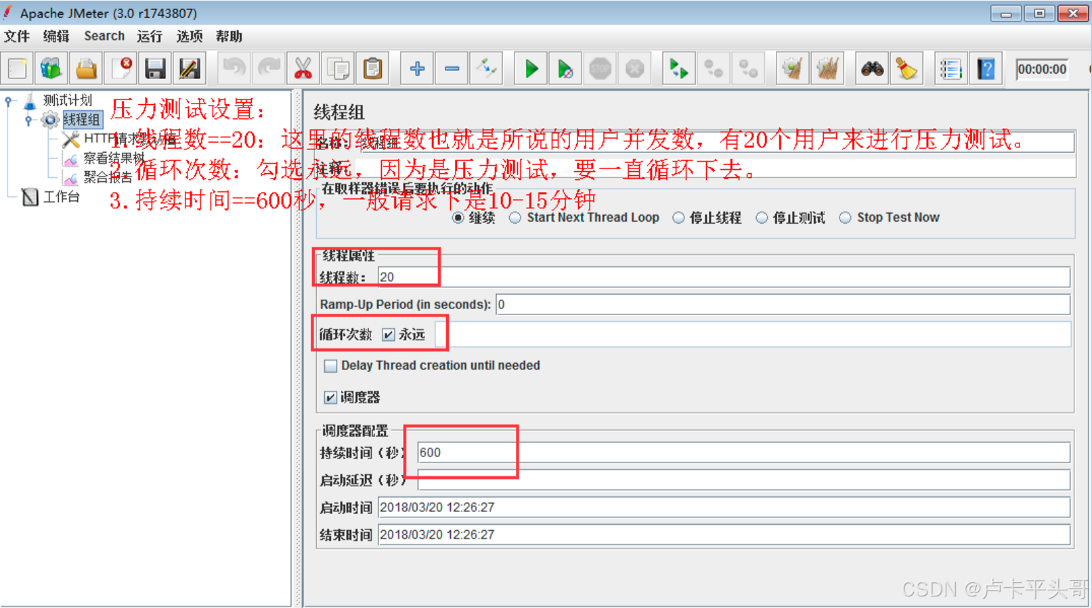Click the Redo arrow icon
Viewport: 1092px width, 608px height.
tap(269, 68)
